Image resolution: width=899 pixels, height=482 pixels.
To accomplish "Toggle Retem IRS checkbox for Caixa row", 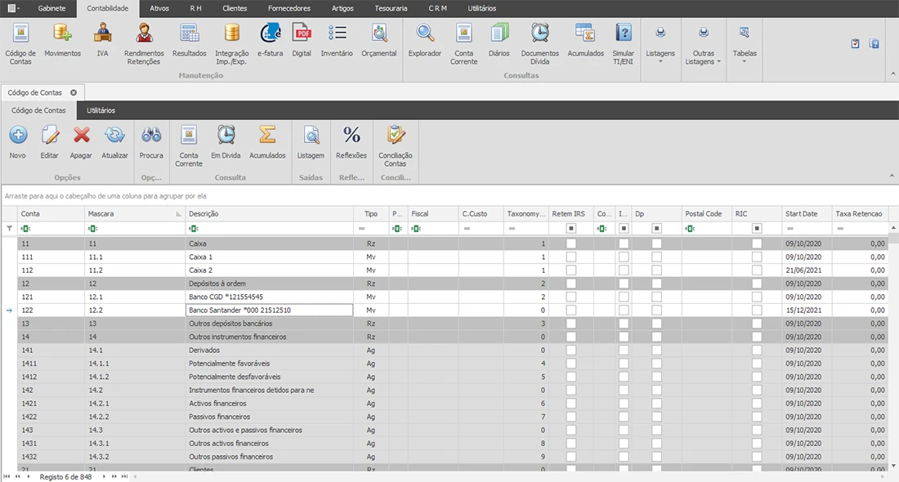I will 571,244.
